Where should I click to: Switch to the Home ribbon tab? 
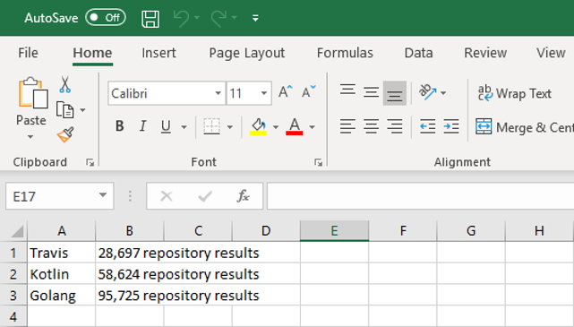click(x=92, y=53)
